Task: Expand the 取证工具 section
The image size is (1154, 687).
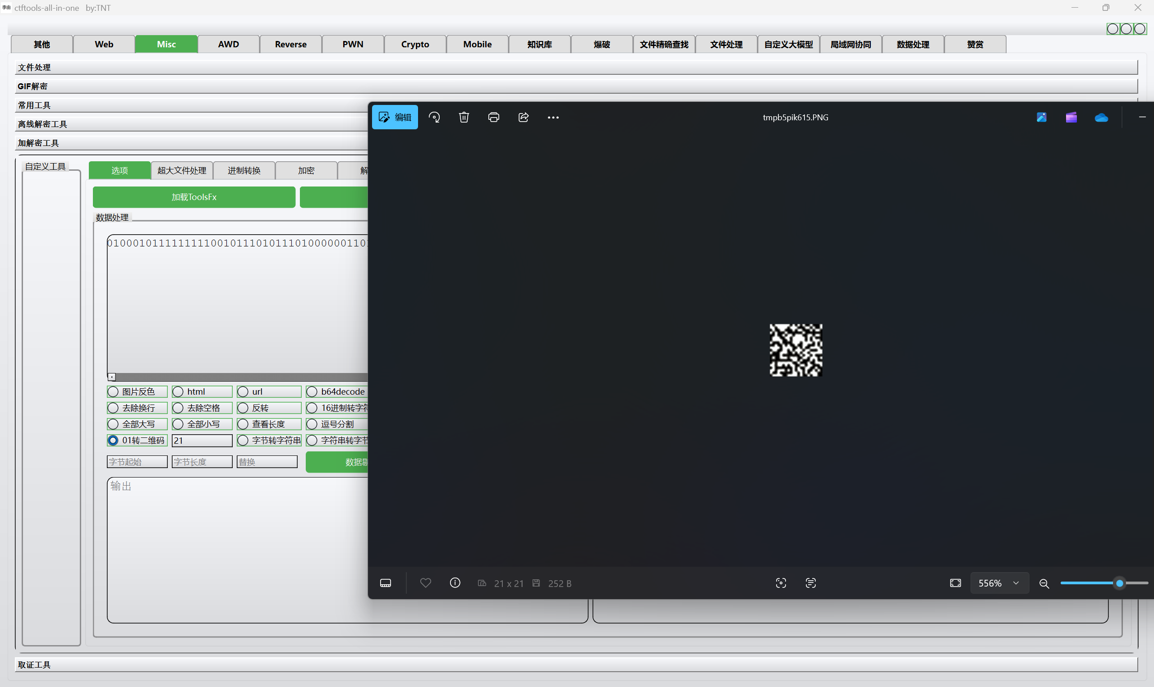Action: pyautogui.click(x=576, y=665)
